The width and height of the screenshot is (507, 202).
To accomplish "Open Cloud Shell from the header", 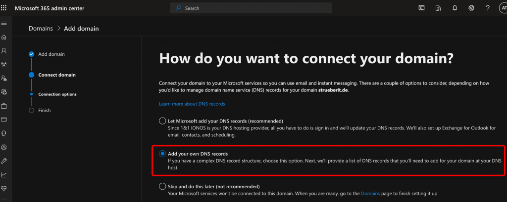I will tap(421, 8).
